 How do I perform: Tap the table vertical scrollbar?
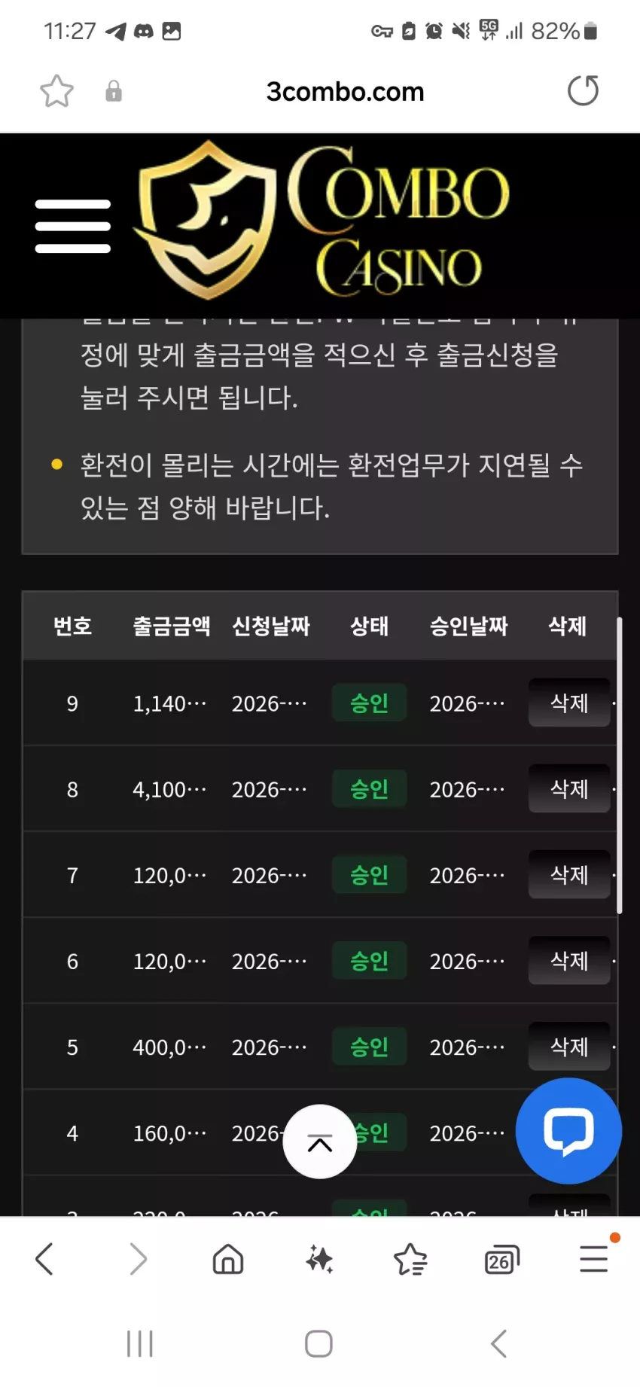coord(620,766)
